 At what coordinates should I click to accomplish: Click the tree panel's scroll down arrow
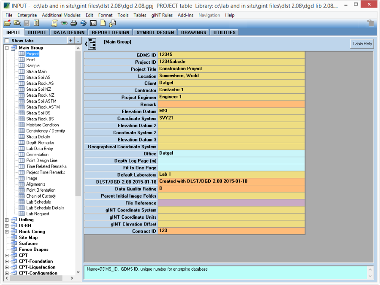[x=78, y=272]
